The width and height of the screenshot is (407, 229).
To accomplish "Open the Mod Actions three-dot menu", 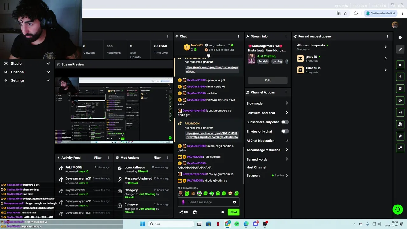I will tap(168, 158).
